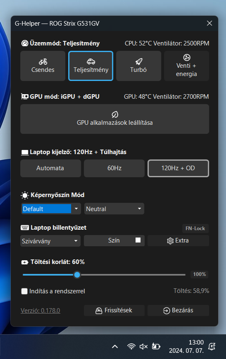
Task: Click the Frissítések updates button
Action: click(114, 311)
